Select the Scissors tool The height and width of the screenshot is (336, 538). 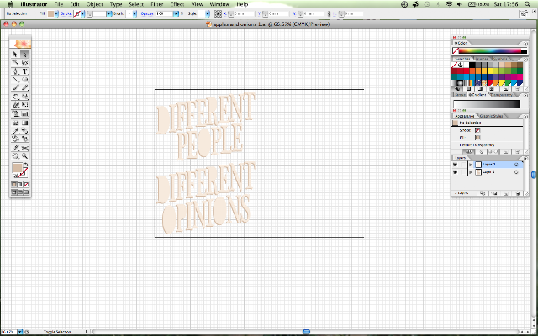click(x=24, y=148)
